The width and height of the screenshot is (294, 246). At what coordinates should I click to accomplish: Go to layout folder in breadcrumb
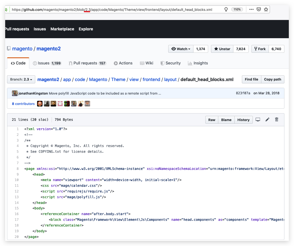click(170, 79)
